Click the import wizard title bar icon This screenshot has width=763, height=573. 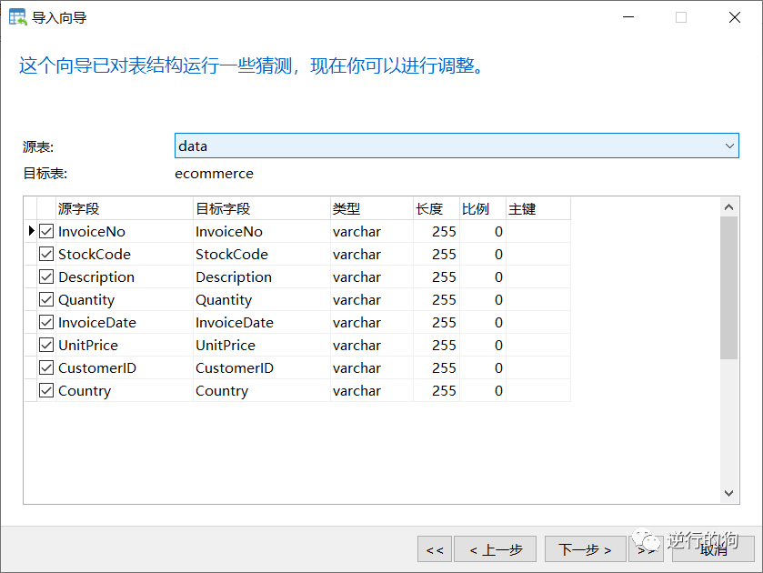(18, 17)
